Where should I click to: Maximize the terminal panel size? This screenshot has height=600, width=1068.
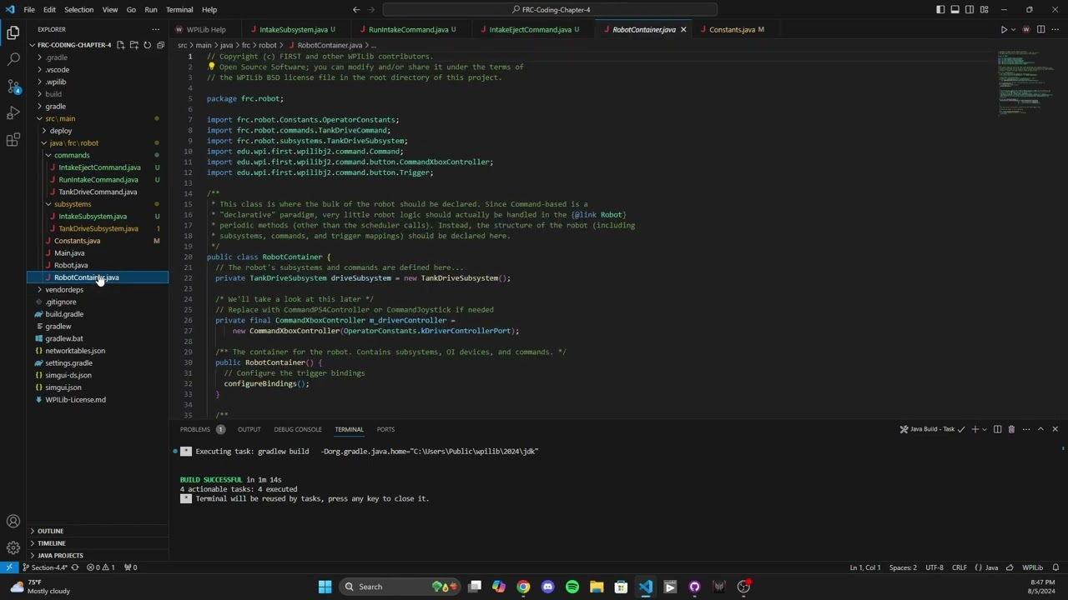1040,429
